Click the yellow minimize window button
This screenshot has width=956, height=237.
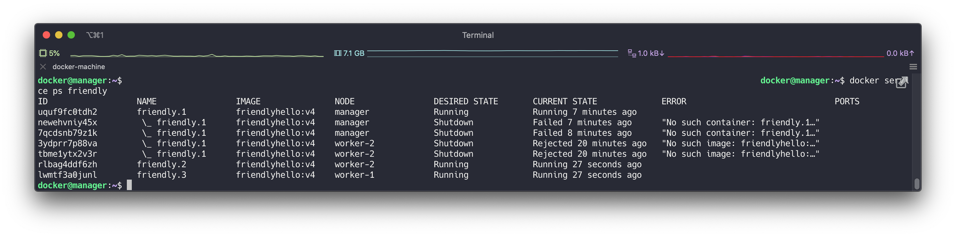tap(58, 35)
